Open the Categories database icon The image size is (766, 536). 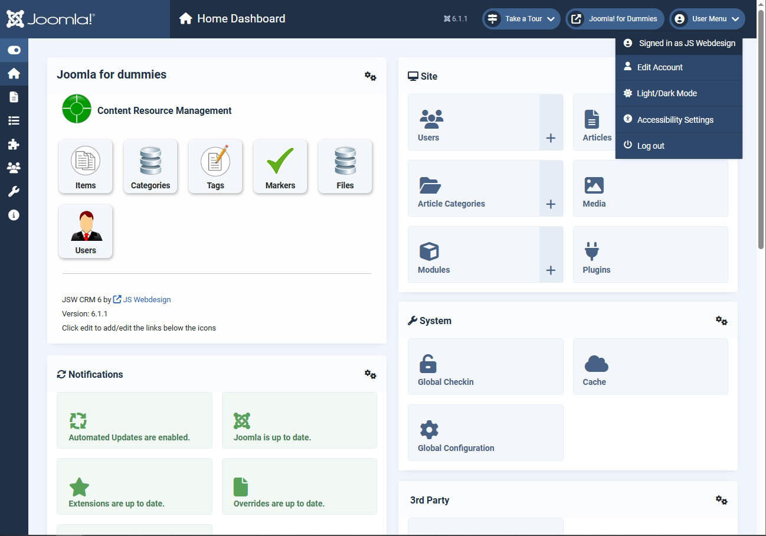coord(150,166)
